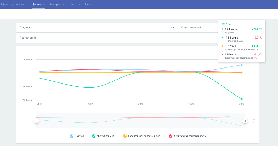Click the left range slider handle
The image size is (278, 146).
point(36,121)
